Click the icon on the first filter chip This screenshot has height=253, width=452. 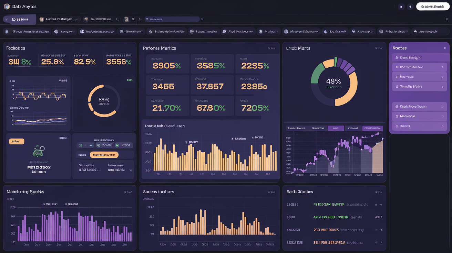coord(7,32)
